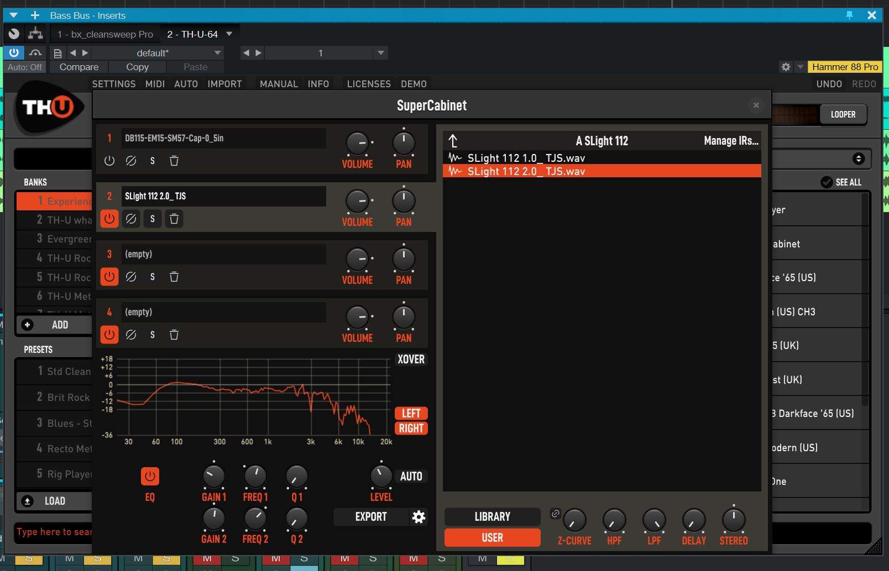The image size is (889, 571).
Task: Toggle power for cabinet slot 4
Action: pyautogui.click(x=109, y=335)
